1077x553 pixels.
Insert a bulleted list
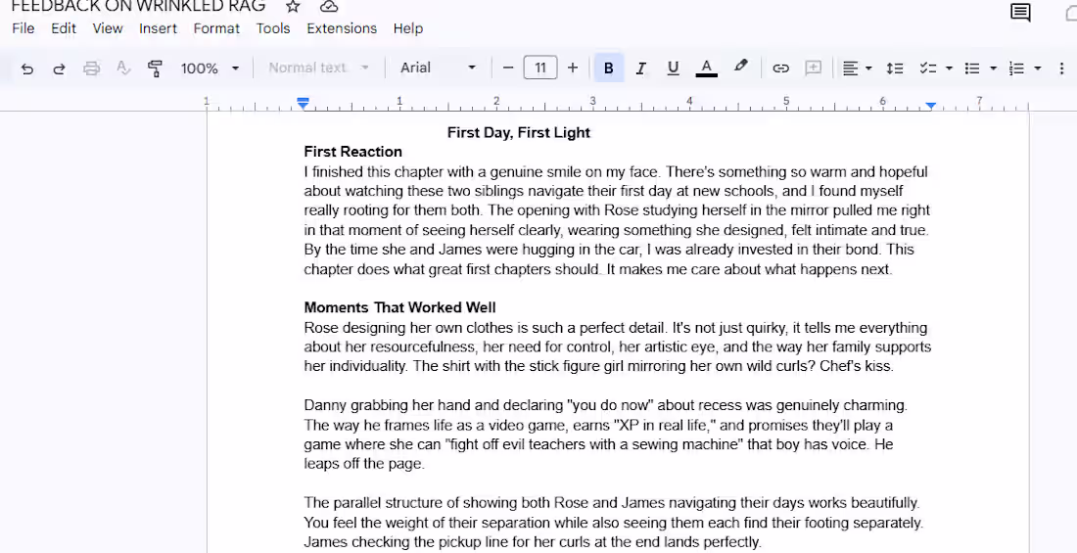click(972, 68)
